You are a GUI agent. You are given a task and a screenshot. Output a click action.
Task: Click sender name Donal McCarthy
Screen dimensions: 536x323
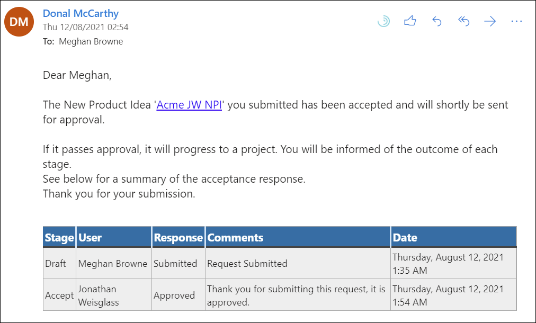[x=81, y=13]
